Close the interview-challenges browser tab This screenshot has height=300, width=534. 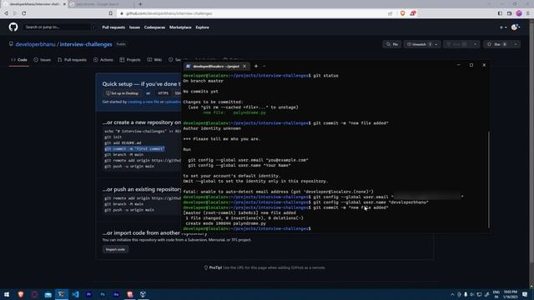point(64,4)
